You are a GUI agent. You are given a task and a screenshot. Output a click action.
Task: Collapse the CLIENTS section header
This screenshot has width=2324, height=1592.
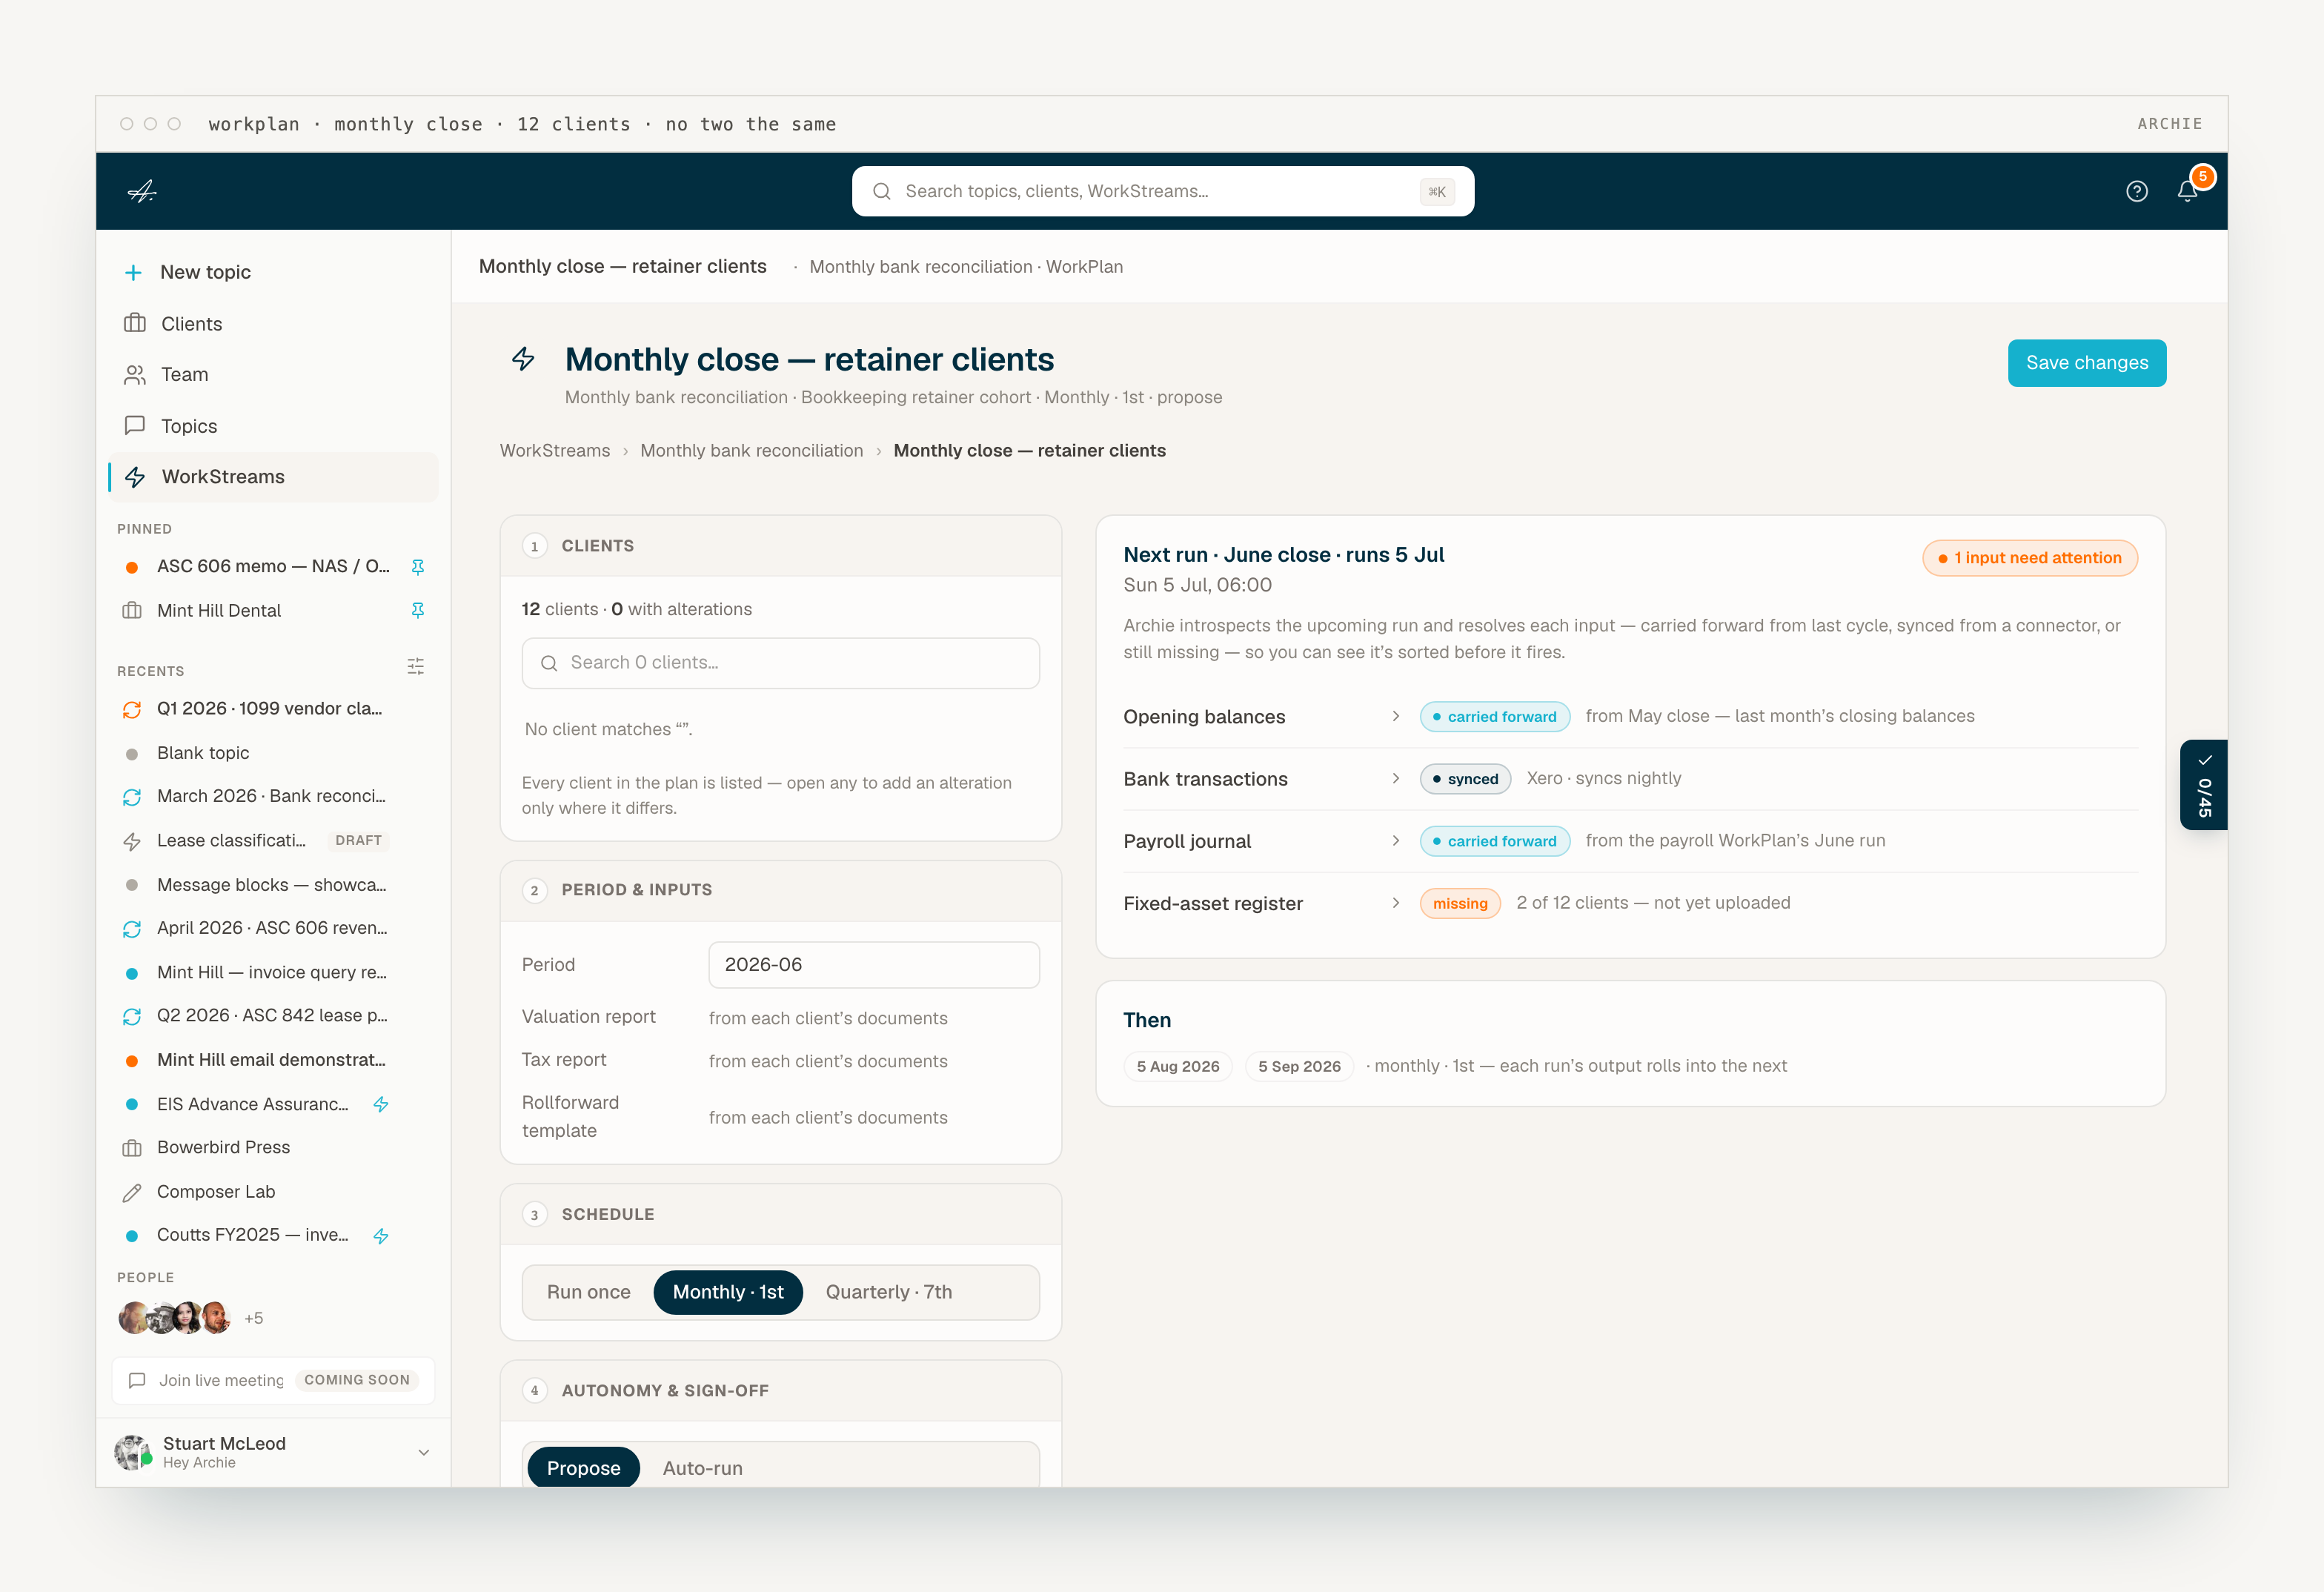click(780, 546)
